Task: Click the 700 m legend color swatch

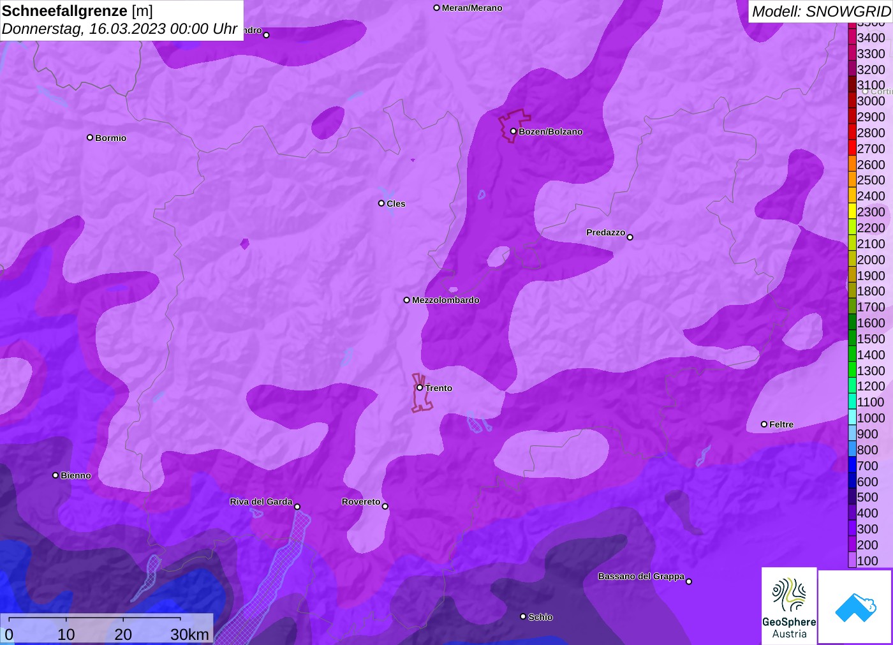Action: 852,466
